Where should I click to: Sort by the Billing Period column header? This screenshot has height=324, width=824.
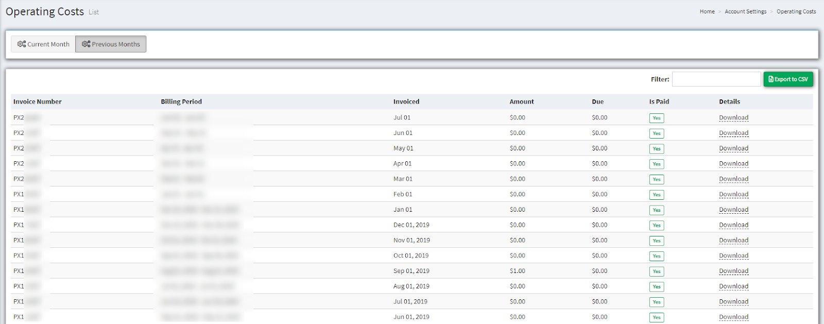[181, 101]
